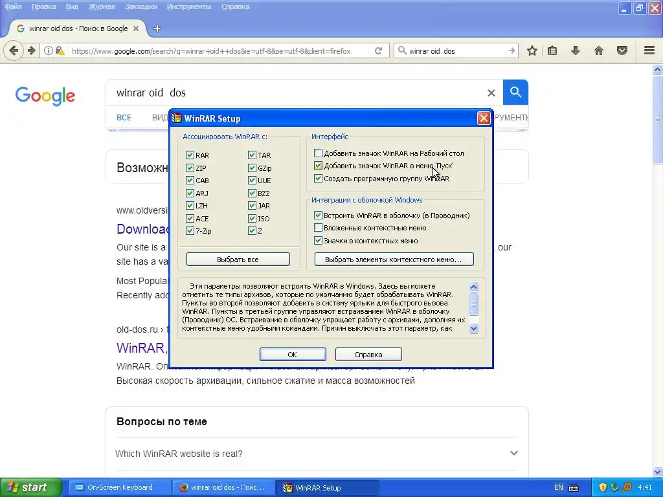This screenshot has height=497, width=663.
Task: Click the Firefox search bar field
Action: [456, 50]
